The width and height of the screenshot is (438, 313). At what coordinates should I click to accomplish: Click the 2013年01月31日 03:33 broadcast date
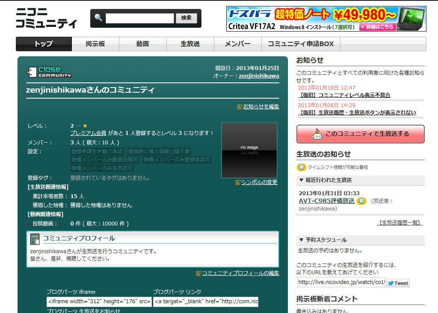click(x=329, y=193)
